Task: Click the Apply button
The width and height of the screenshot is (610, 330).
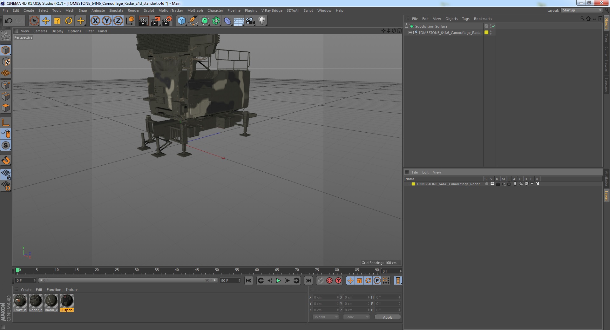Action: pos(388,317)
